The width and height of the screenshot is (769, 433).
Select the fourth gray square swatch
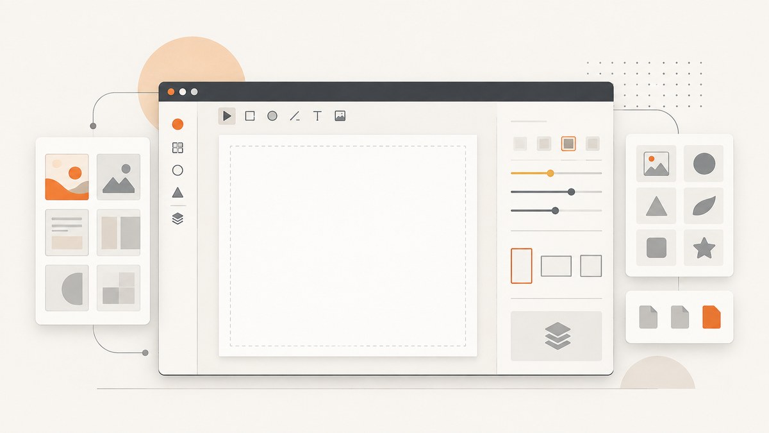[x=593, y=144]
